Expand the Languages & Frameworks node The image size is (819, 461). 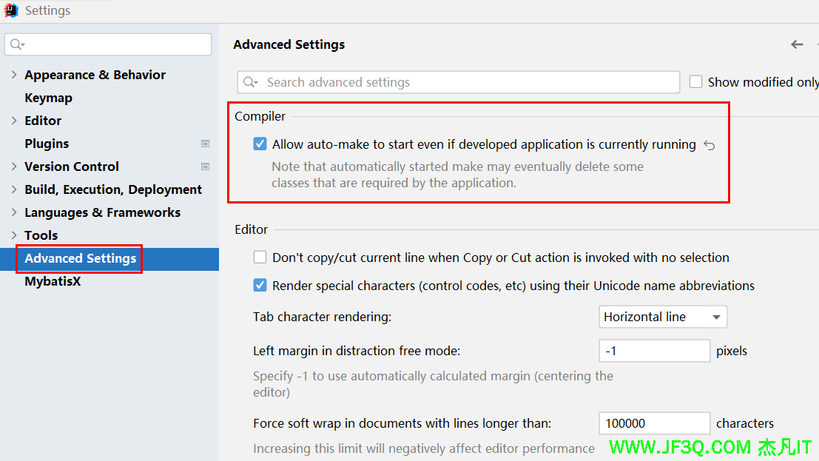coord(14,212)
